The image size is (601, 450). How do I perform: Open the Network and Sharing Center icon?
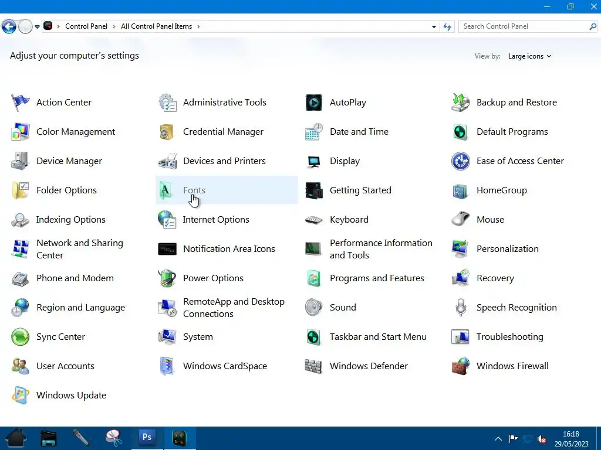[21, 249]
